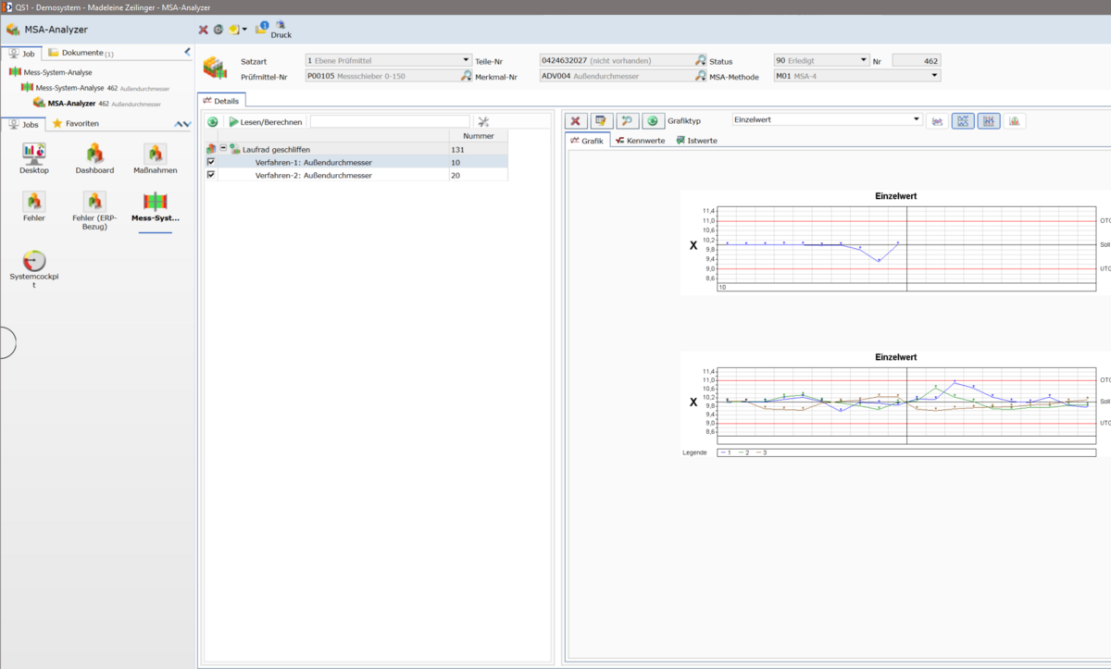Click the green refresh icon left of Lesen/Berechnen
Viewport: 1111px width, 669px height.
coord(213,121)
